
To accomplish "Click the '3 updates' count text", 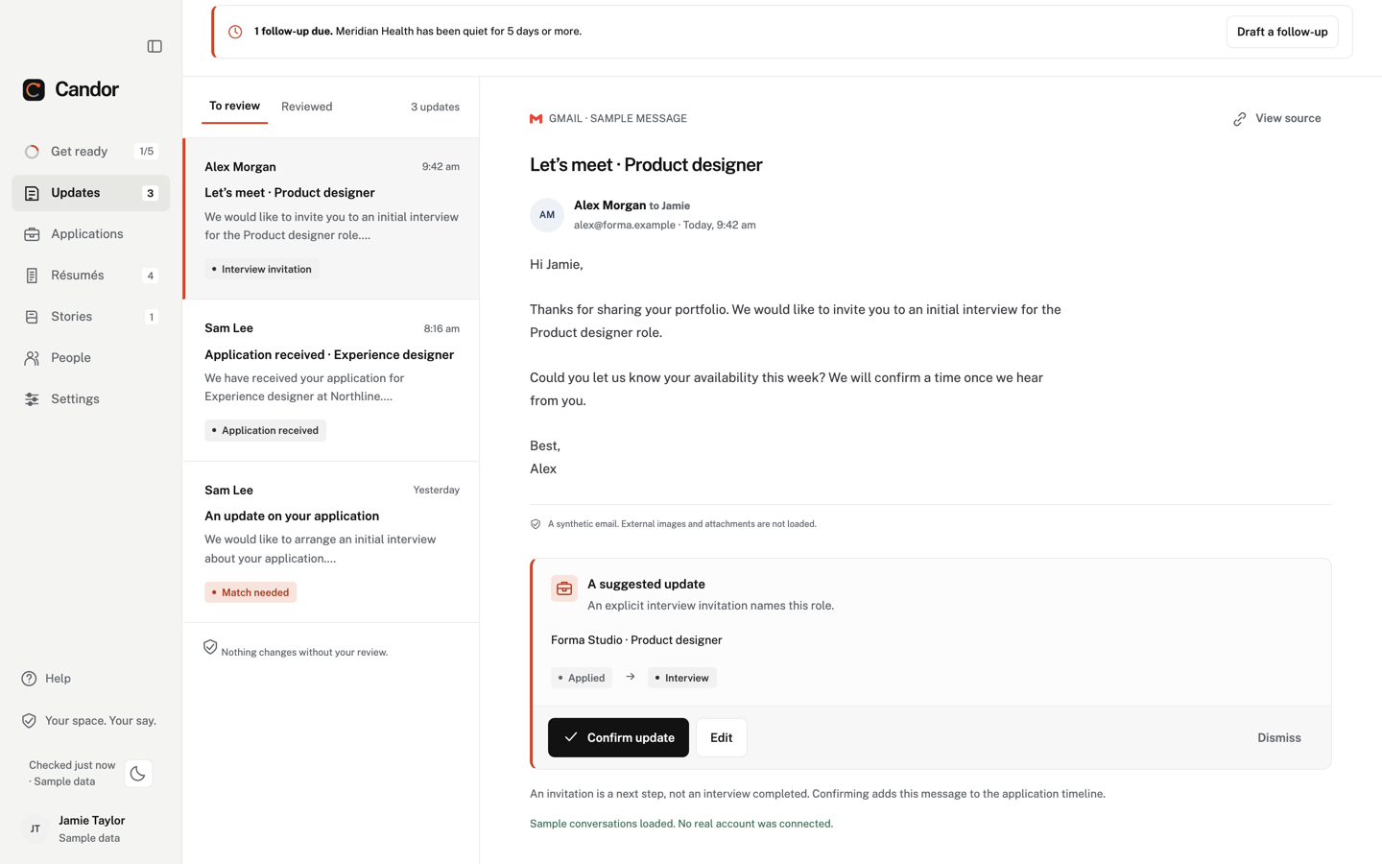I will coord(435,108).
